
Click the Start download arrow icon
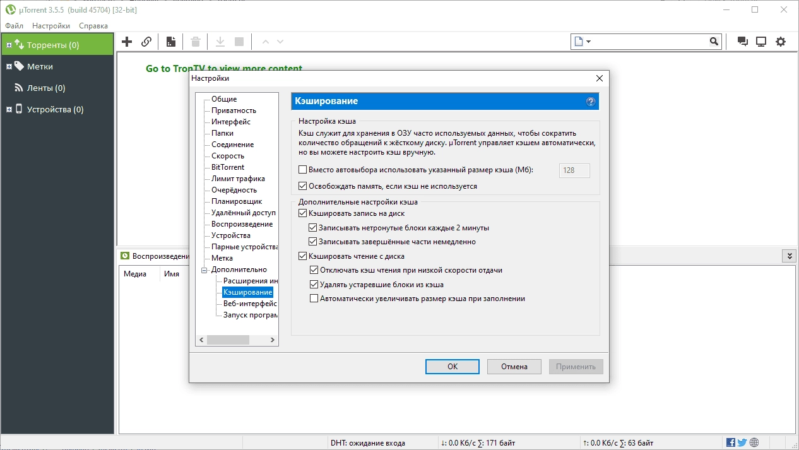220,42
